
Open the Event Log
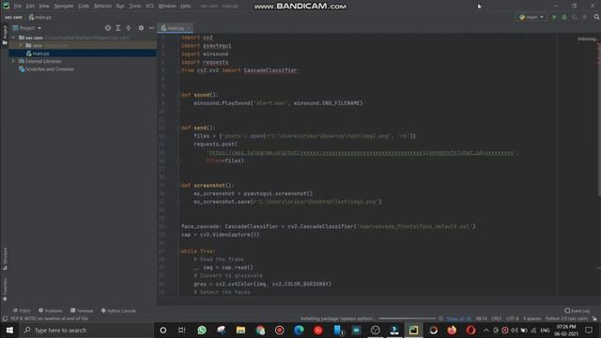[578, 311]
